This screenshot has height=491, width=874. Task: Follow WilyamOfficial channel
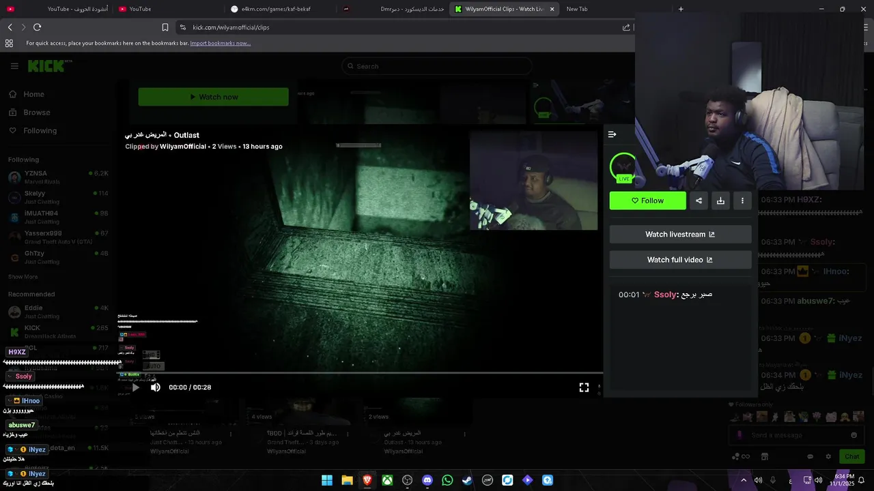pyautogui.click(x=647, y=200)
